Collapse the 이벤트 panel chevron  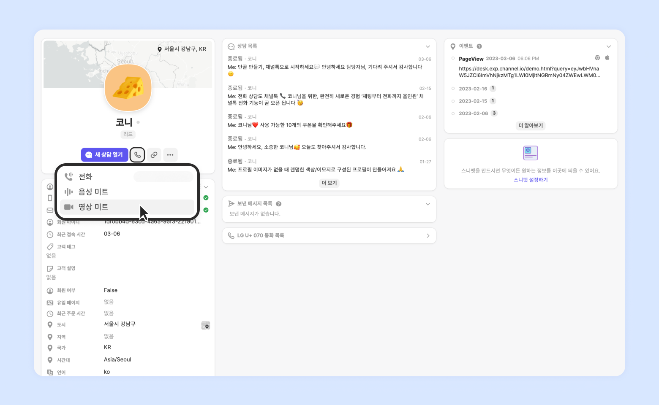coord(609,46)
